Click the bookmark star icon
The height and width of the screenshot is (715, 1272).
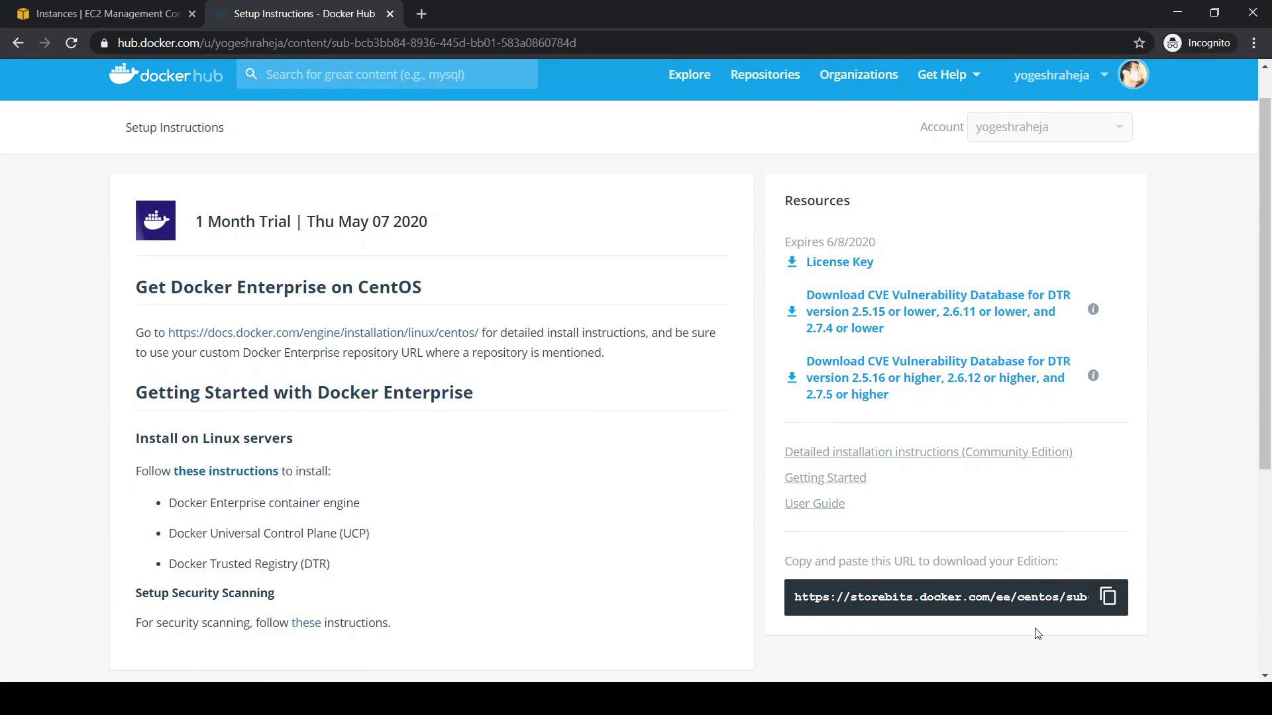point(1139,43)
